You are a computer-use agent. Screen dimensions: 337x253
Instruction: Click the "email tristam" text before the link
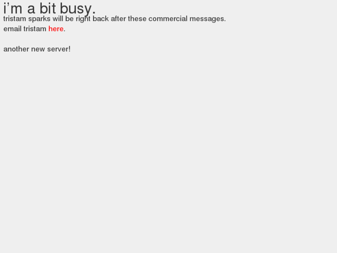point(25,29)
